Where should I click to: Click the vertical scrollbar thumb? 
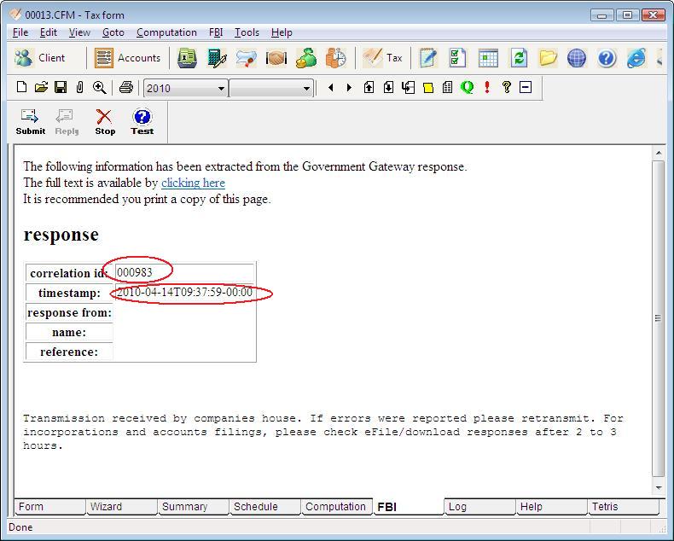coord(658,318)
